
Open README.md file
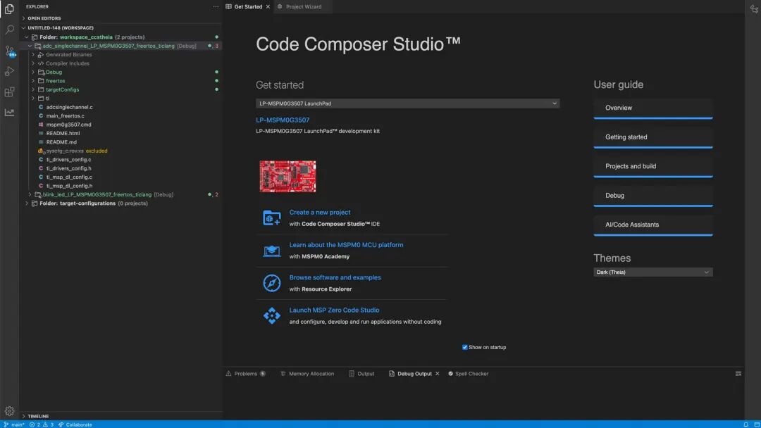[61, 142]
